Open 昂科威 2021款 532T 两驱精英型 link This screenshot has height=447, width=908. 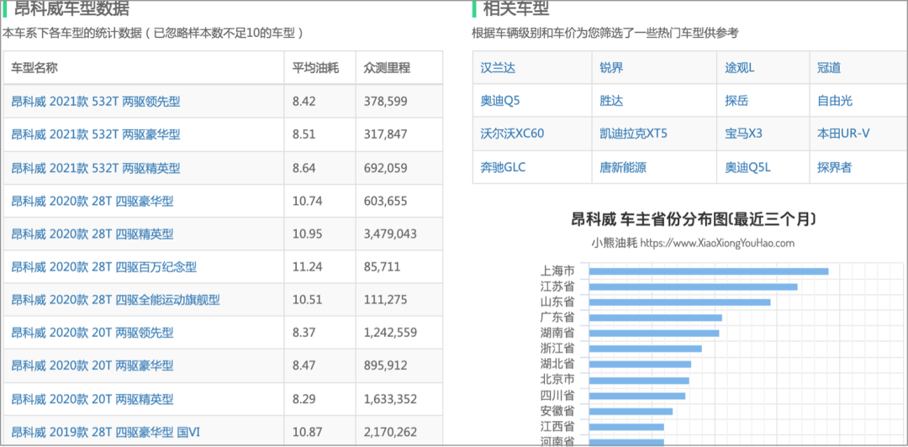pyautogui.click(x=96, y=168)
